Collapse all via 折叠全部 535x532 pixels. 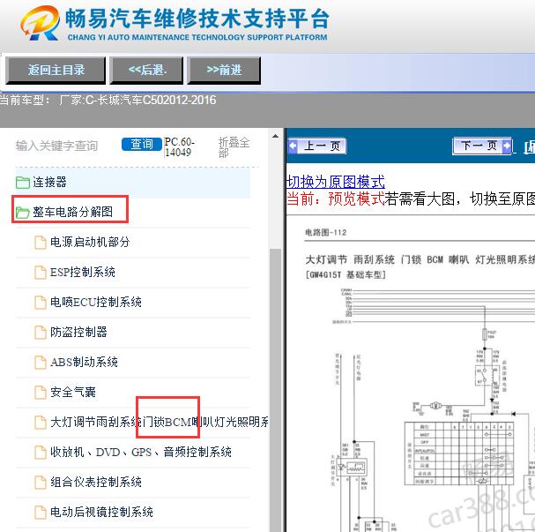point(234,147)
